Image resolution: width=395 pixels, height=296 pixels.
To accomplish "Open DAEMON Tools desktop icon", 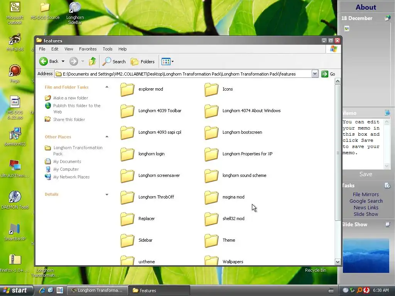I will pos(15,200).
